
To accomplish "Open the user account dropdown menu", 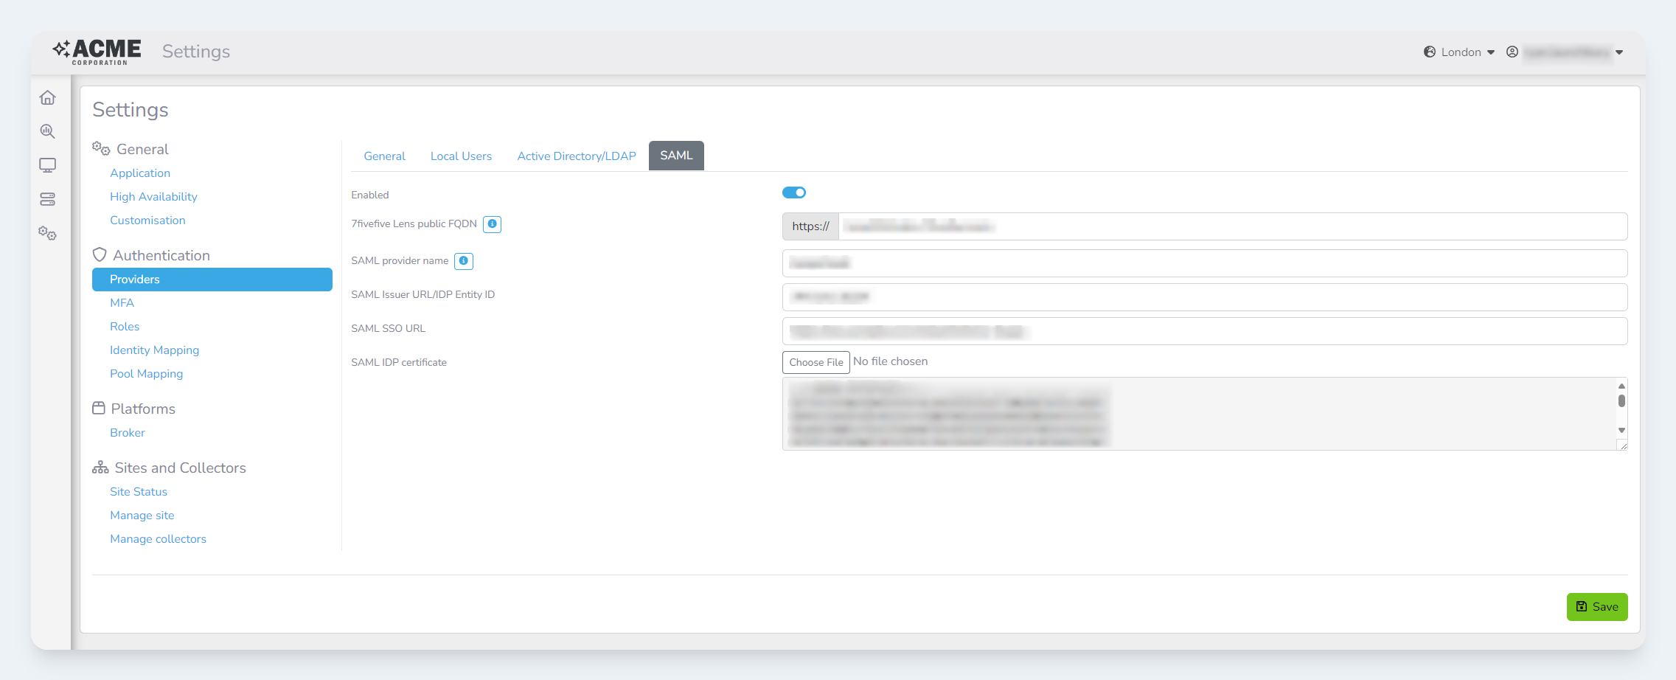I will [1565, 52].
